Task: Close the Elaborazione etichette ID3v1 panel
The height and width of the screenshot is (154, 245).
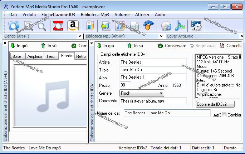Action: click(92, 43)
